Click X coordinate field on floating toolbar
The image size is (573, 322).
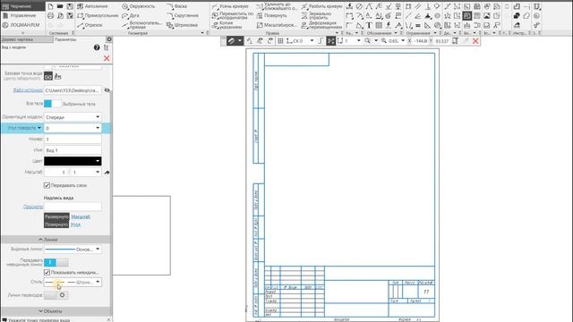tap(420, 41)
